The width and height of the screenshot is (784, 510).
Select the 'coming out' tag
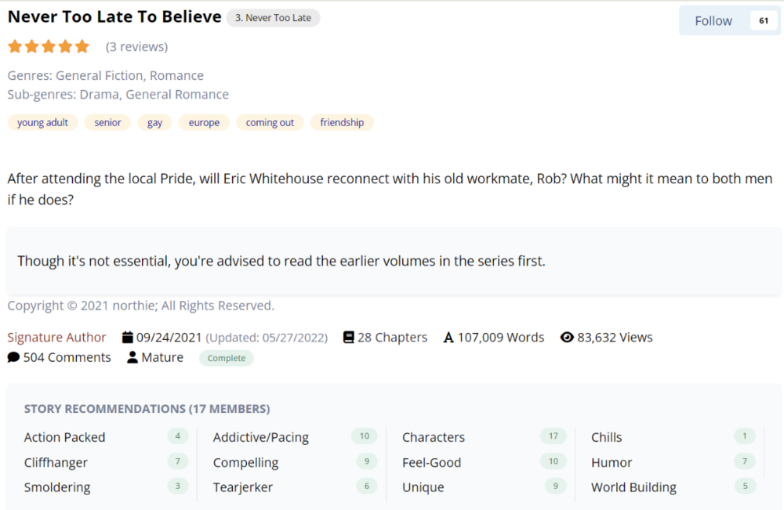(x=270, y=123)
